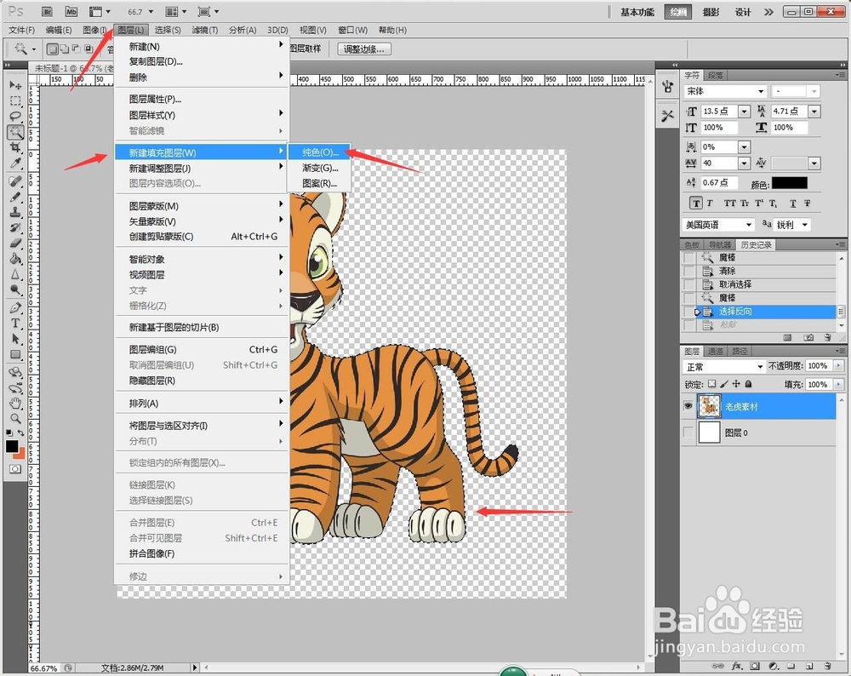This screenshot has height=676, width=851.
Task: Choose 渐变(G)... from the submenu
Action: (x=319, y=168)
